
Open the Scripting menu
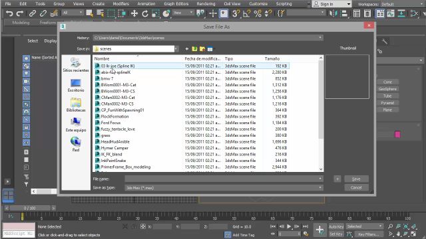tap(284, 4)
